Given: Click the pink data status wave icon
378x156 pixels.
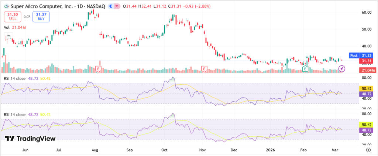Looking at the screenshot, I should 117,7.
